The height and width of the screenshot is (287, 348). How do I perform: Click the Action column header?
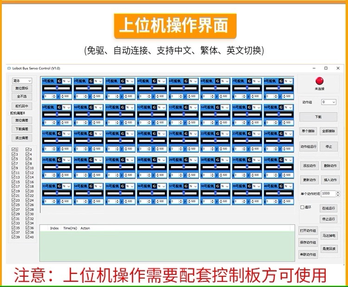point(85,228)
